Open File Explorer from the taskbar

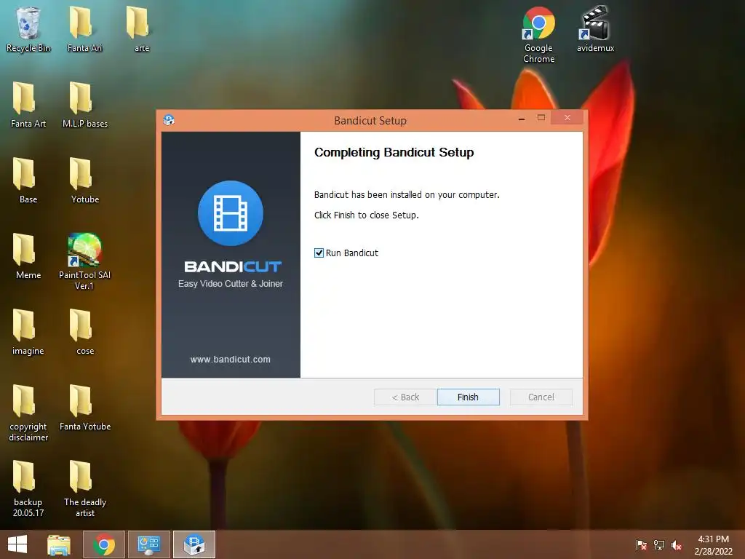pos(59,544)
